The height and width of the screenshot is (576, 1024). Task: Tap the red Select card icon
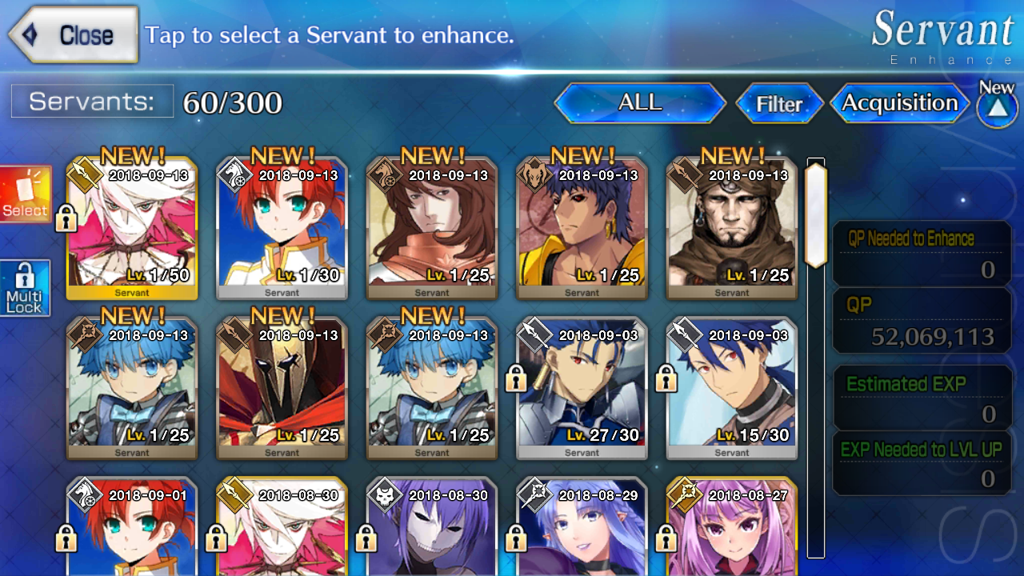click(x=26, y=194)
